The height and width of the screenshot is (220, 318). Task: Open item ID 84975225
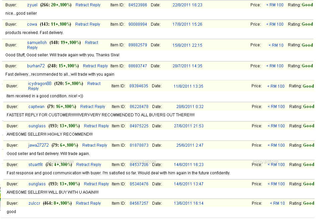(138, 126)
